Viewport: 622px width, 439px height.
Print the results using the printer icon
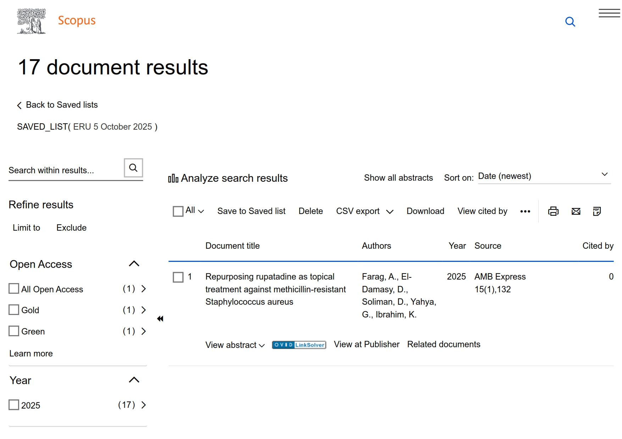pos(553,212)
